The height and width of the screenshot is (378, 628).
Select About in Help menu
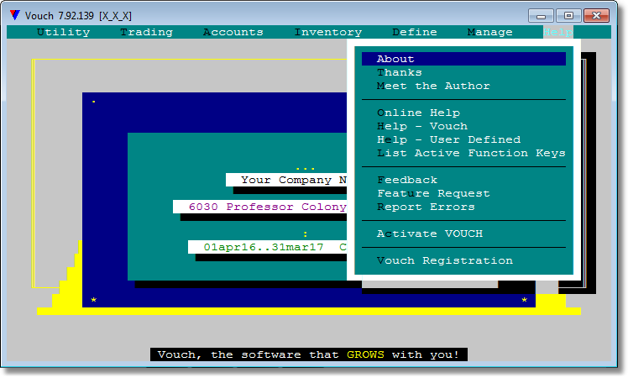(x=463, y=59)
